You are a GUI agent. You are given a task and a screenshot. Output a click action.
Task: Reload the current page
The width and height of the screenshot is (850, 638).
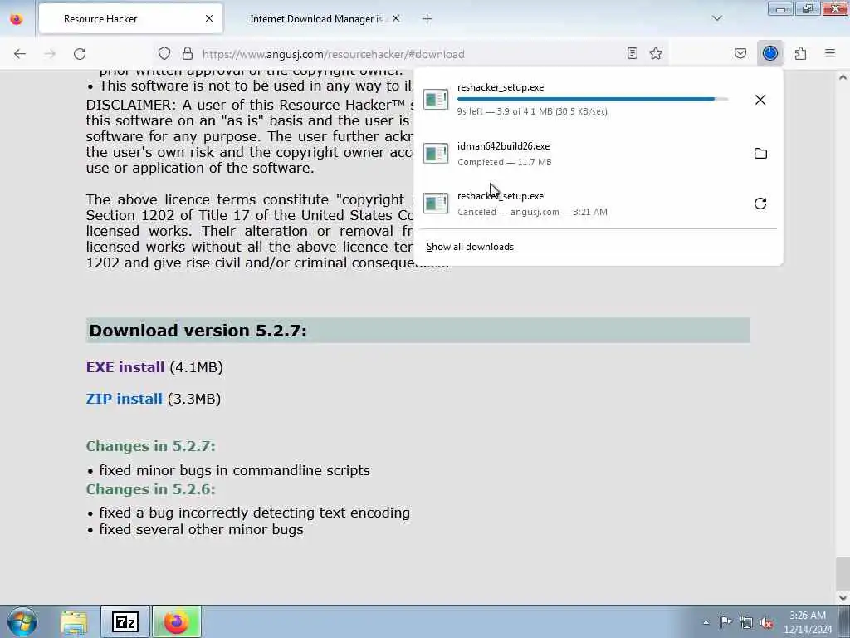point(80,54)
